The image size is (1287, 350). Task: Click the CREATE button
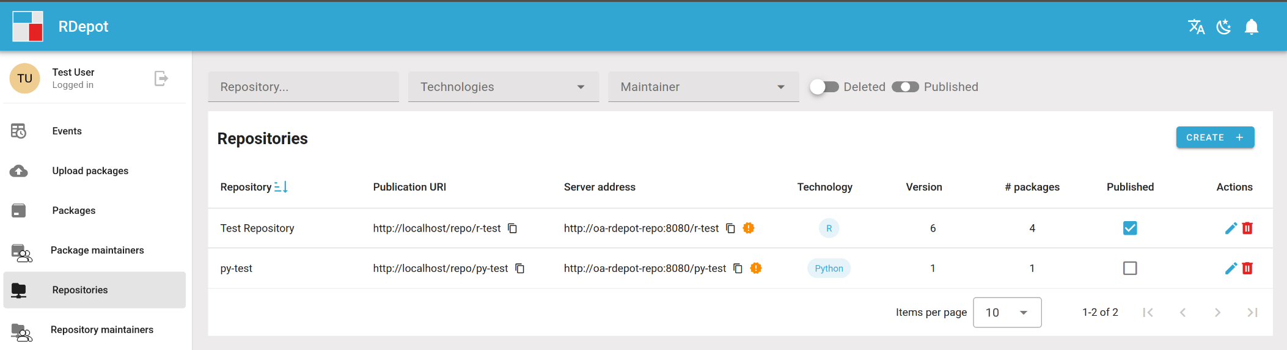[1215, 137]
